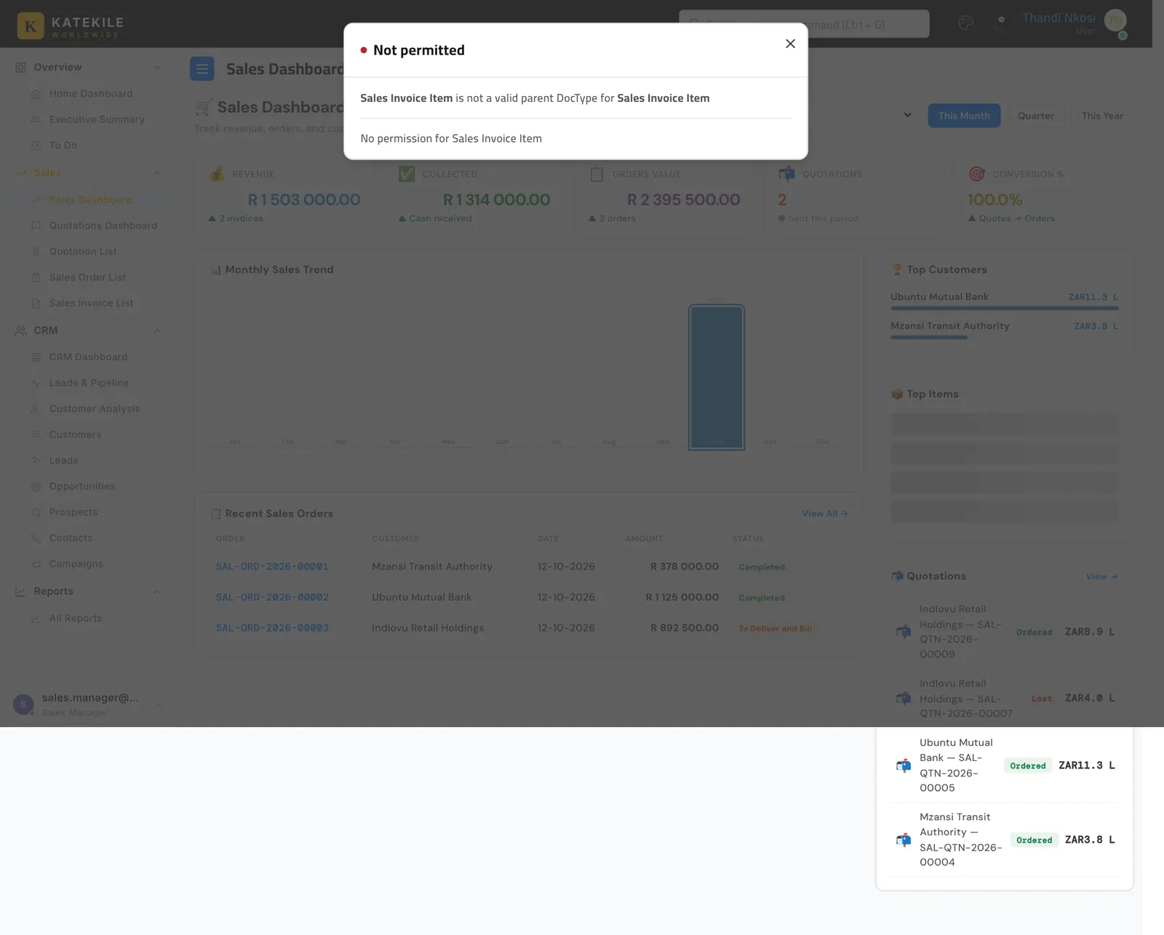Viewport: 1164px width, 935px height.
Task: Select the This Year period tab
Action: pyautogui.click(x=1101, y=116)
